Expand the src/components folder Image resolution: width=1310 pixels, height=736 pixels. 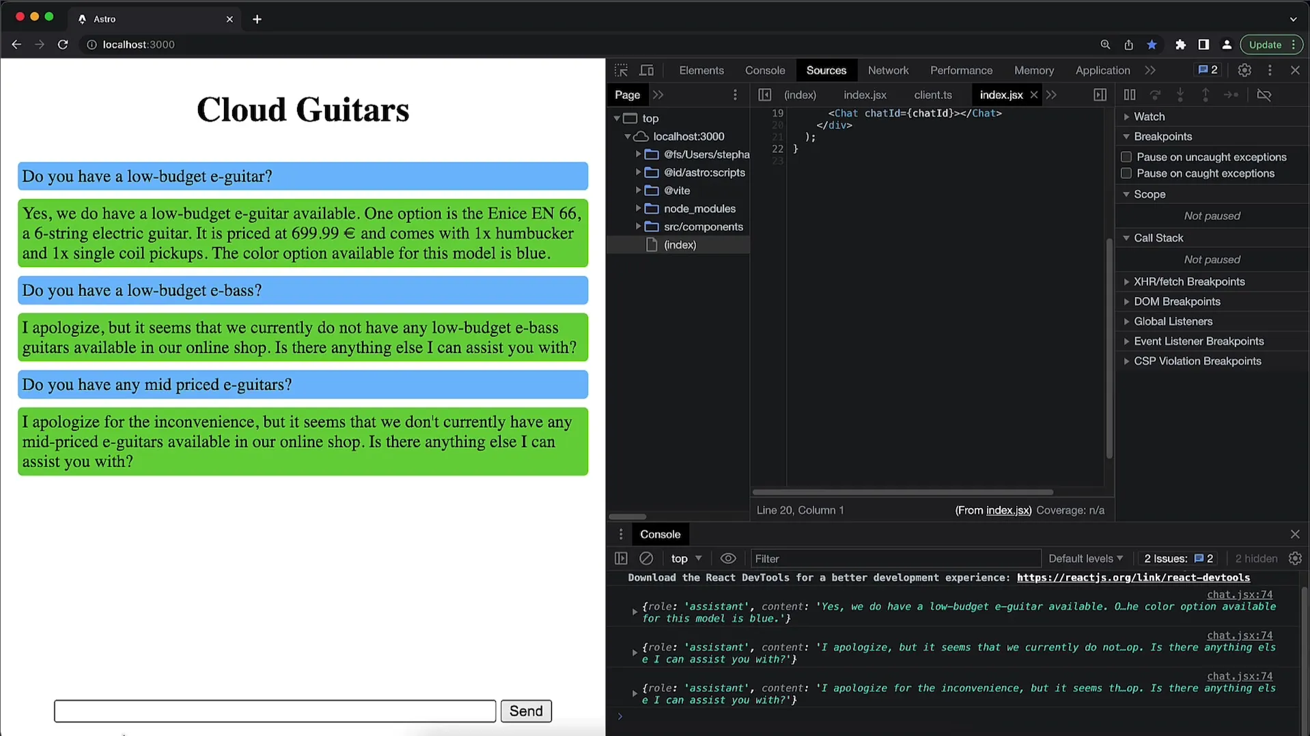click(x=639, y=226)
